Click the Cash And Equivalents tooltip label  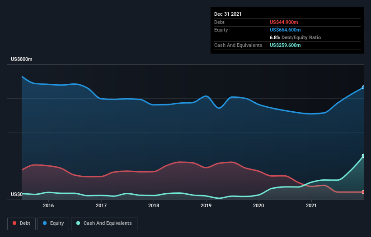pyautogui.click(x=238, y=45)
